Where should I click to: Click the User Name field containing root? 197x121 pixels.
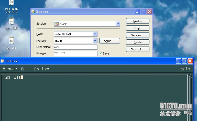pyautogui.click(x=75, y=47)
